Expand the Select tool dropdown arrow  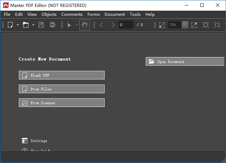pos(77,25)
